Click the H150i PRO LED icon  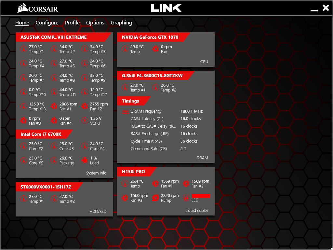pyautogui.click(x=186, y=198)
